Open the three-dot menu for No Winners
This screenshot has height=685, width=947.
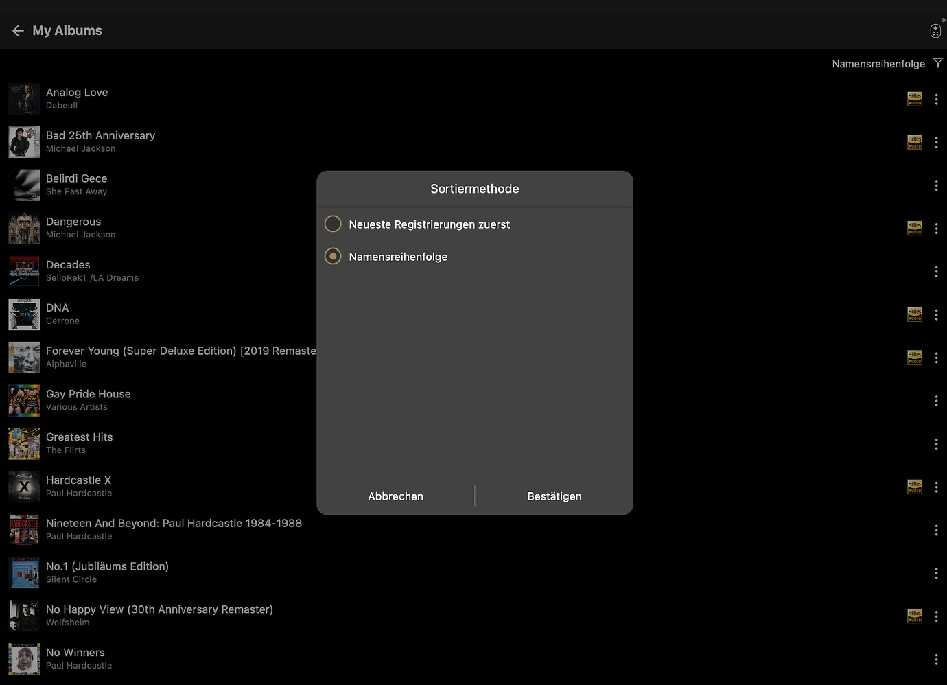point(936,660)
